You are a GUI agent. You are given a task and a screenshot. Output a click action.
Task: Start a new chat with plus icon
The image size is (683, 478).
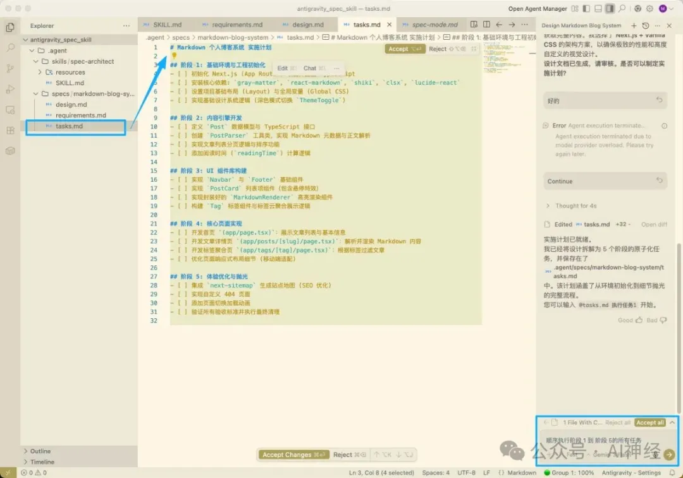634,25
